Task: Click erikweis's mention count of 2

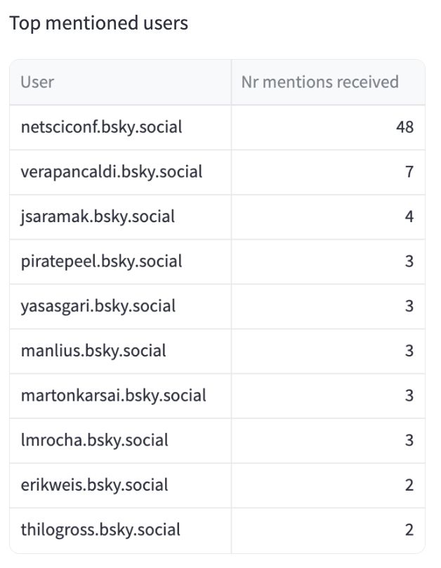Action: coord(328,486)
